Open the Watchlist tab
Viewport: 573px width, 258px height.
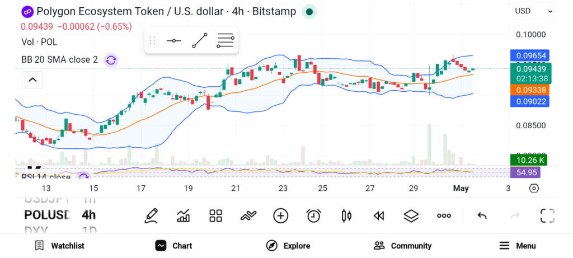pyautogui.click(x=59, y=246)
